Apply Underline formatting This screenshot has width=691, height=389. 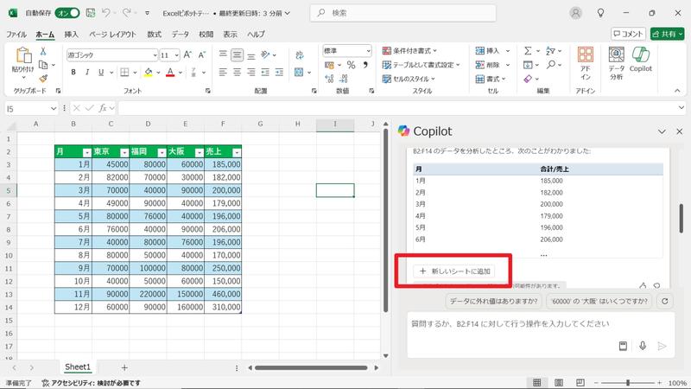(x=101, y=72)
